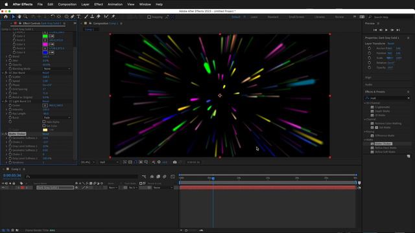Open the viewer magnification dropdown

point(88,162)
